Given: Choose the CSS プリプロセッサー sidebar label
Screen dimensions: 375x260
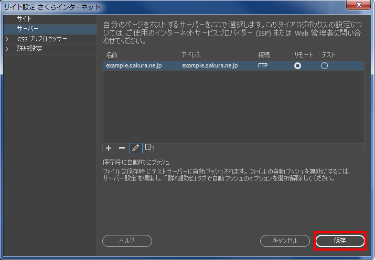Looking at the screenshot, I should pos(42,39).
